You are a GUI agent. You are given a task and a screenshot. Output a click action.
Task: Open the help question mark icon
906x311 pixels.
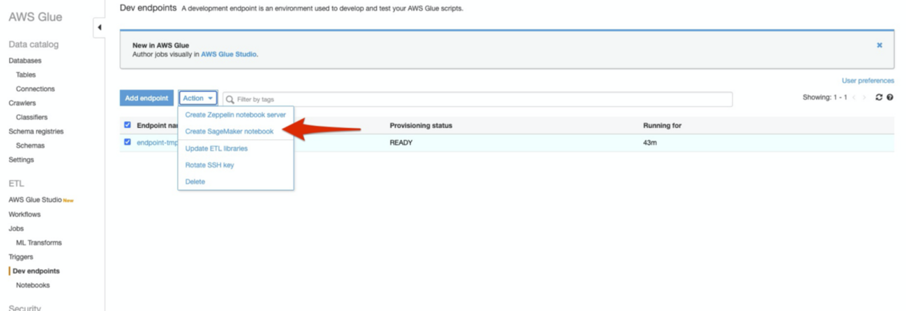point(890,97)
